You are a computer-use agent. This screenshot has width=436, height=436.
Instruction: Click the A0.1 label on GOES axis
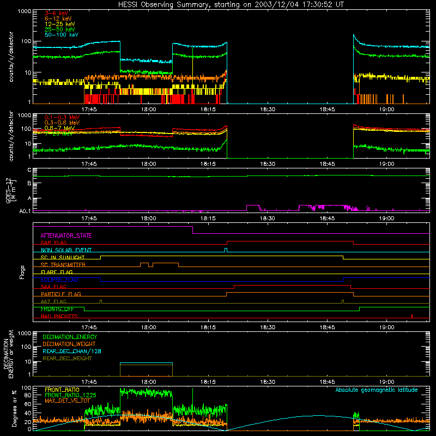25,211
